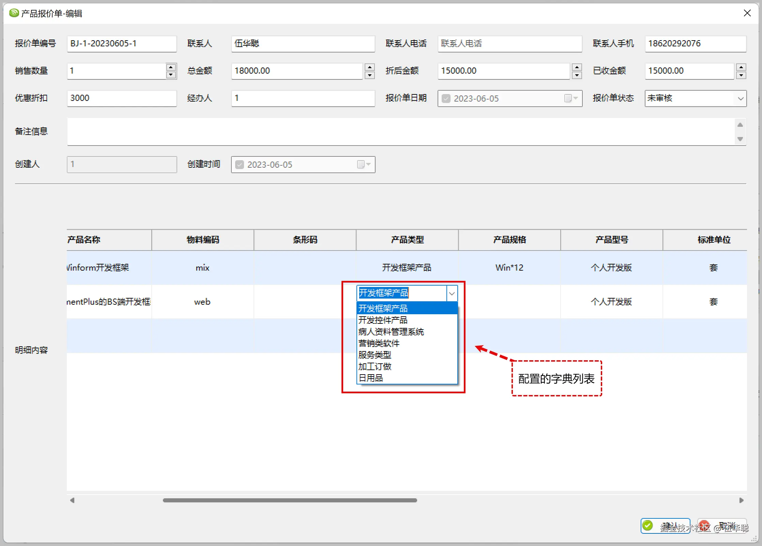Click the 物料编码 column header
762x546 pixels.
[x=203, y=240]
